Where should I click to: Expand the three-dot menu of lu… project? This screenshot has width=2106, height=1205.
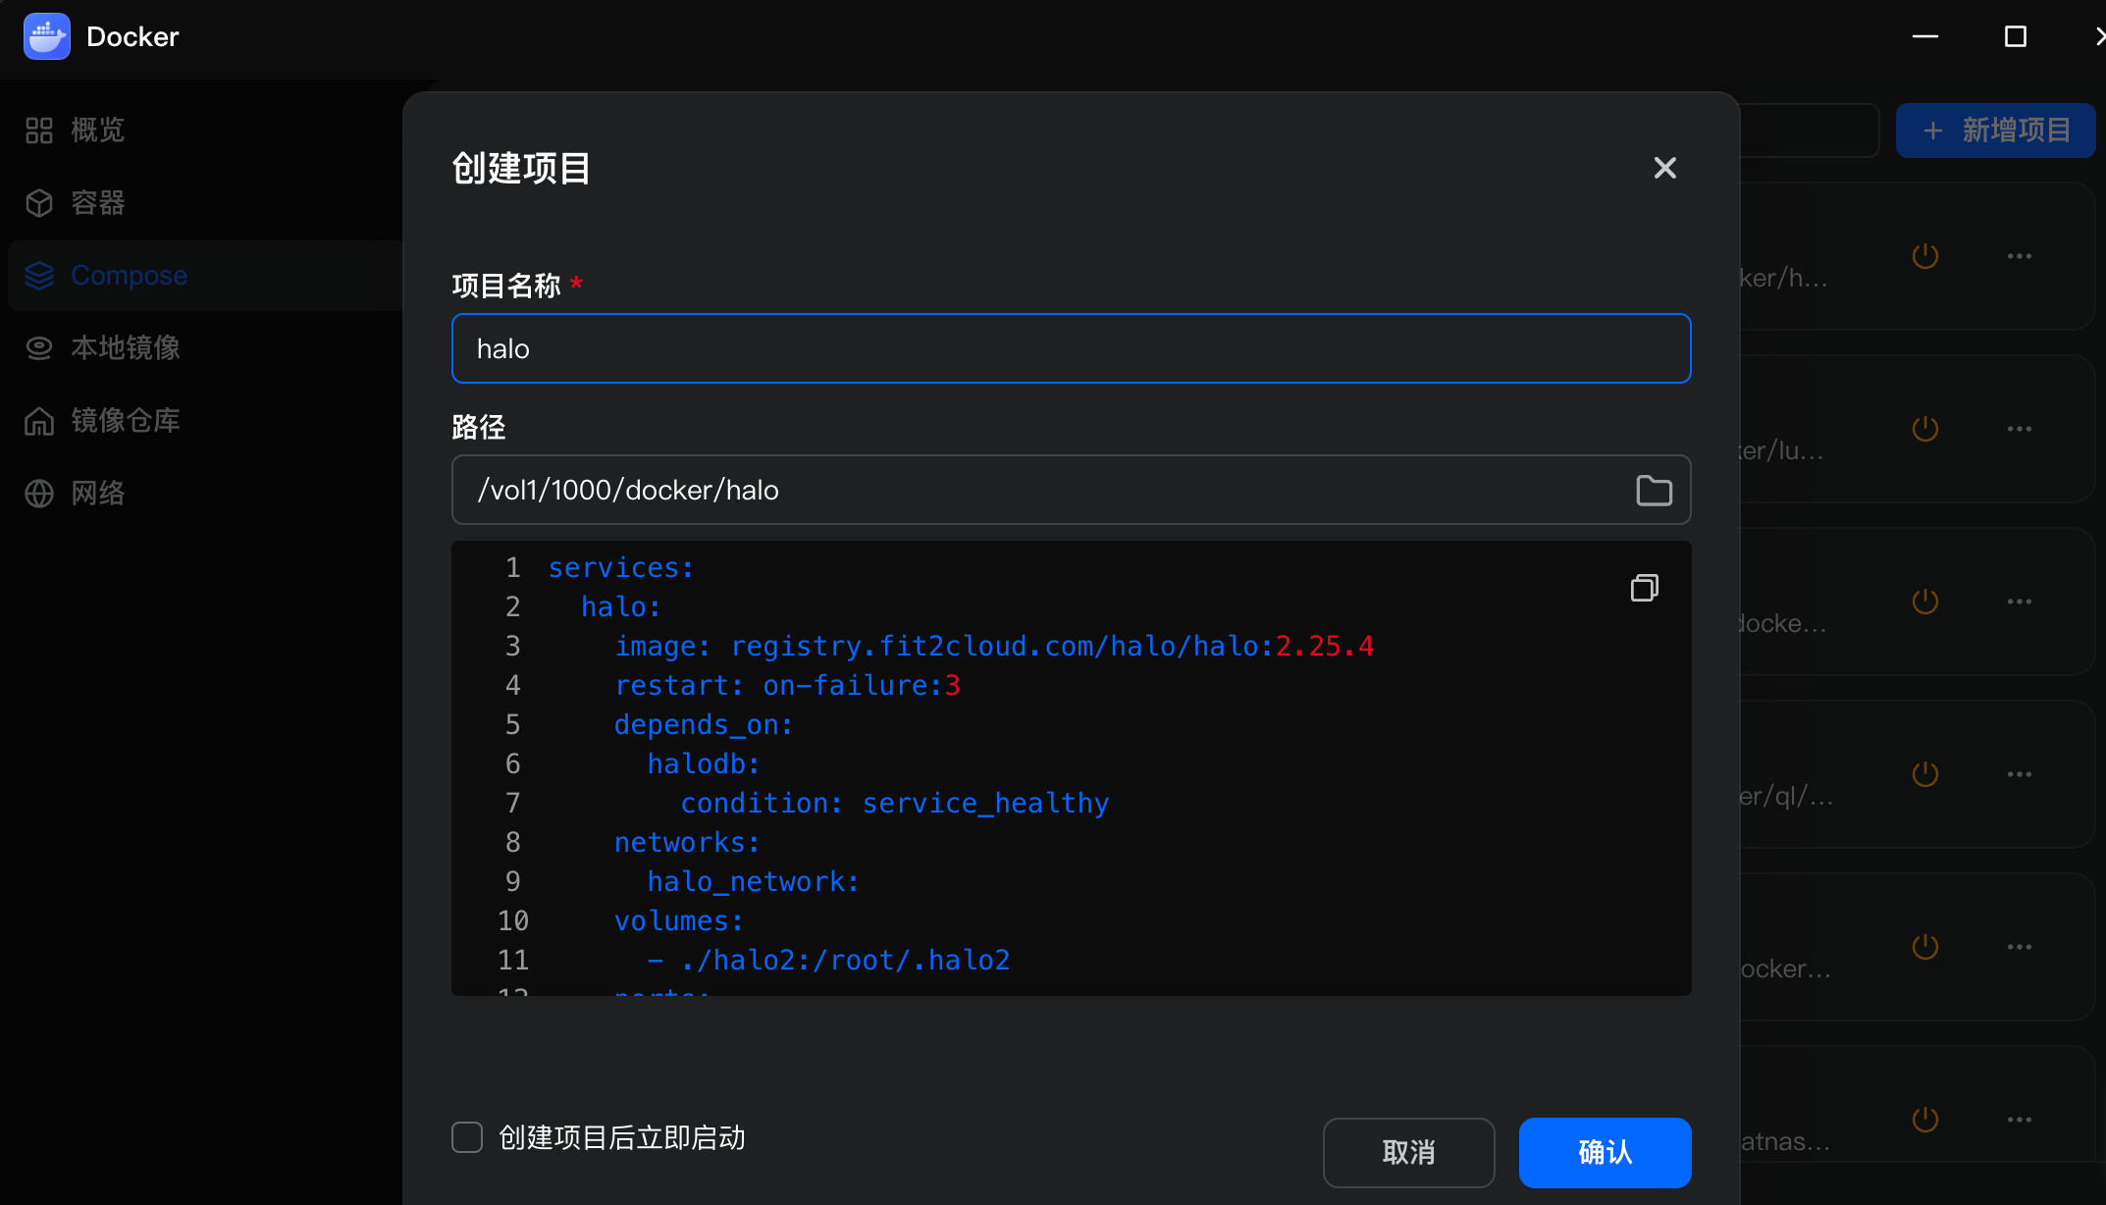coord(2019,429)
